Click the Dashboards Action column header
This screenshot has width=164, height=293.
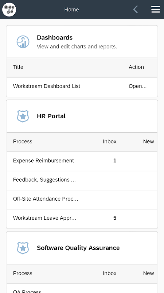coord(136,67)
